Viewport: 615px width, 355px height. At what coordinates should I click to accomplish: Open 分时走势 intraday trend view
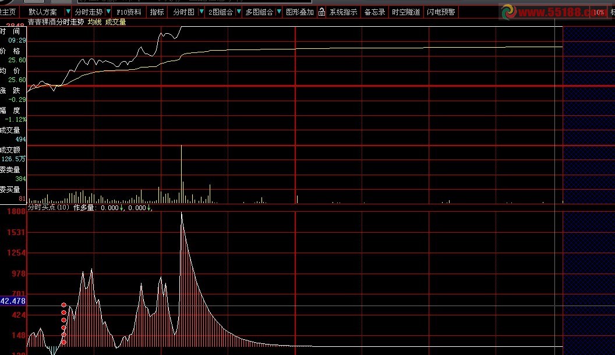pos(89,12)
